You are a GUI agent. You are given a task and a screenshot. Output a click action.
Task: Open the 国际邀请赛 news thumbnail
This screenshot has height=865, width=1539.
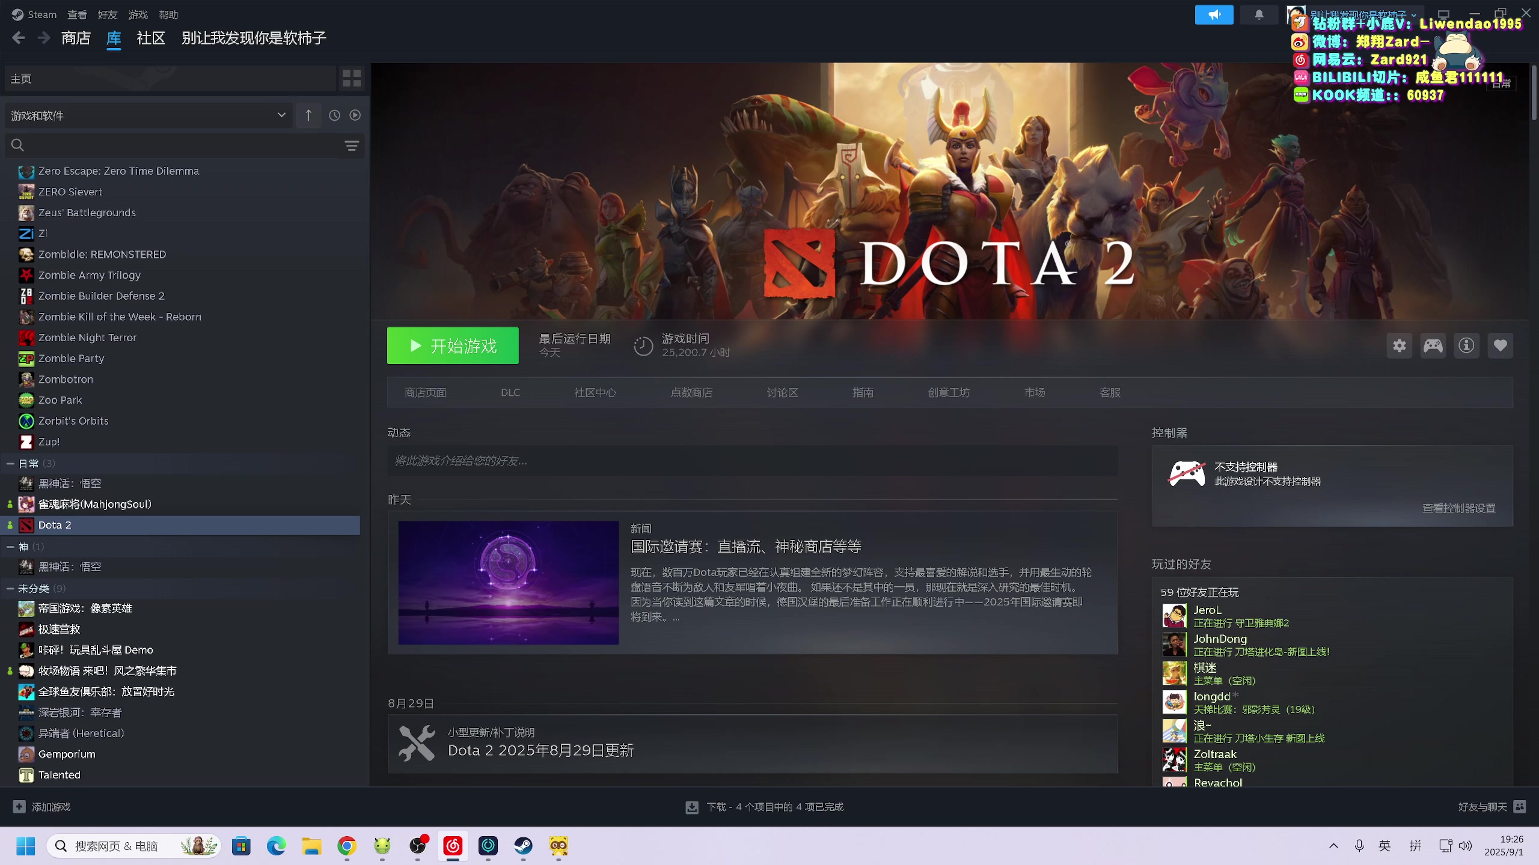point(508,583)
